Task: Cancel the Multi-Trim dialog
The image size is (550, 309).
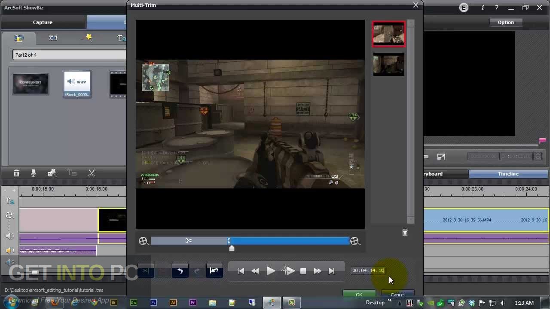Action: point(397,294)
